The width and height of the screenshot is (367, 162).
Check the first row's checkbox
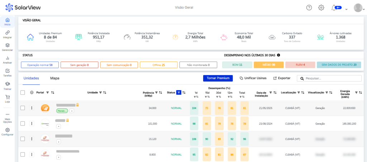pyautogui.click(x=23, y=108)
